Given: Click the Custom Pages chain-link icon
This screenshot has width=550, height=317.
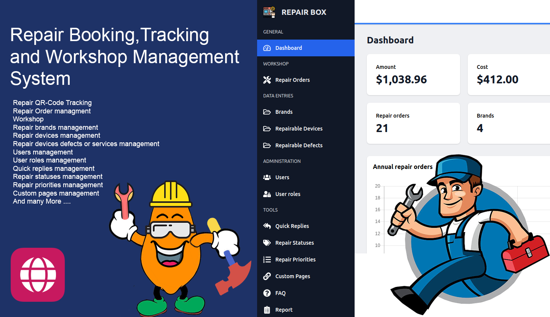Looking at the screenshot, I should click(267, 276).
